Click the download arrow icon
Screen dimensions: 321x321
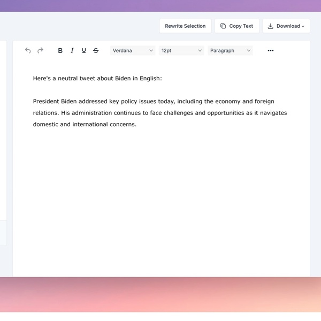click(270, 26)
